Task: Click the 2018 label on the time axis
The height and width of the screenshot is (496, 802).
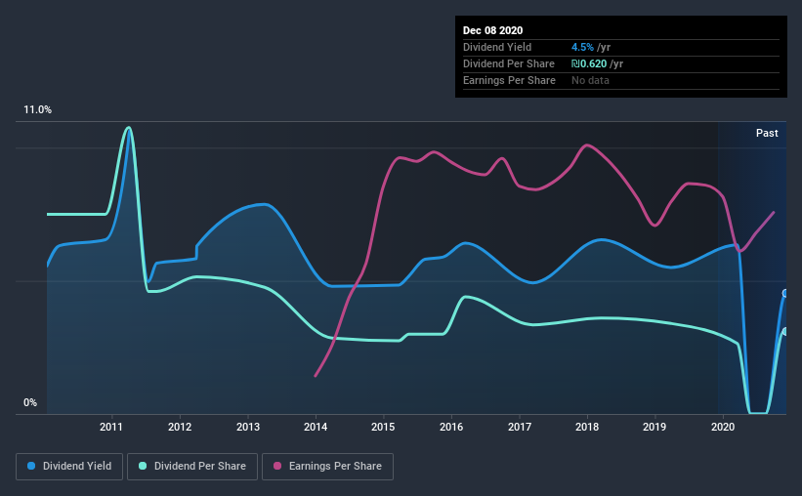Action: coord(587,427)
